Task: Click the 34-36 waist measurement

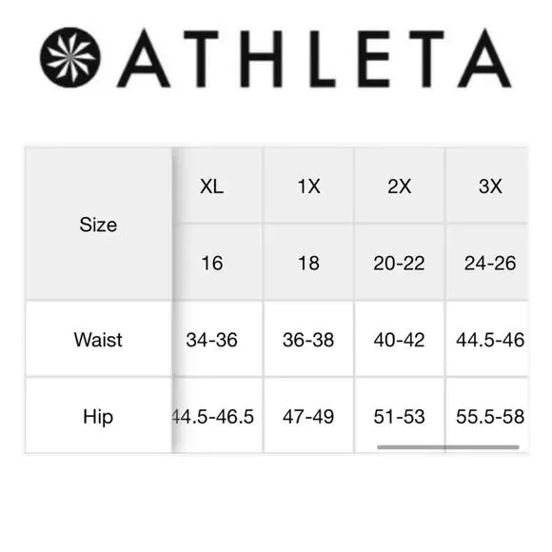Action: (x=212, y=340)
